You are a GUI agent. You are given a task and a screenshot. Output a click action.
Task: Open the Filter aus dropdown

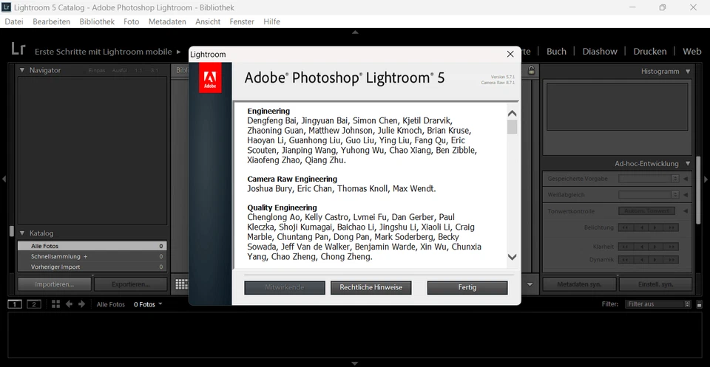(658, 304)
